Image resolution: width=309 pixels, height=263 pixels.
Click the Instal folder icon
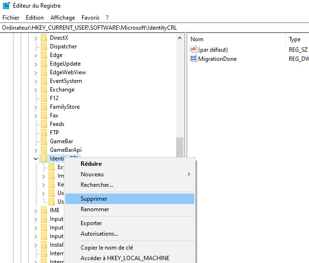[44, 245]
